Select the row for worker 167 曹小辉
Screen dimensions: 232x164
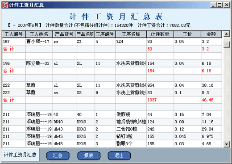coord(112,42)
